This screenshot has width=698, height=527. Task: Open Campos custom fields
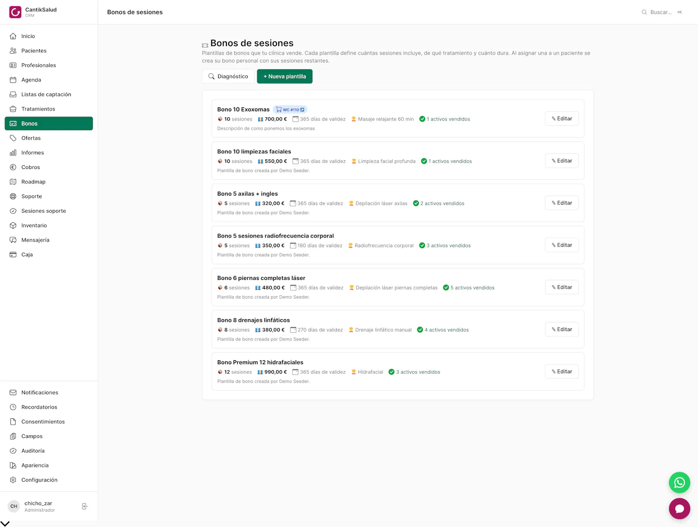(49, 436)
